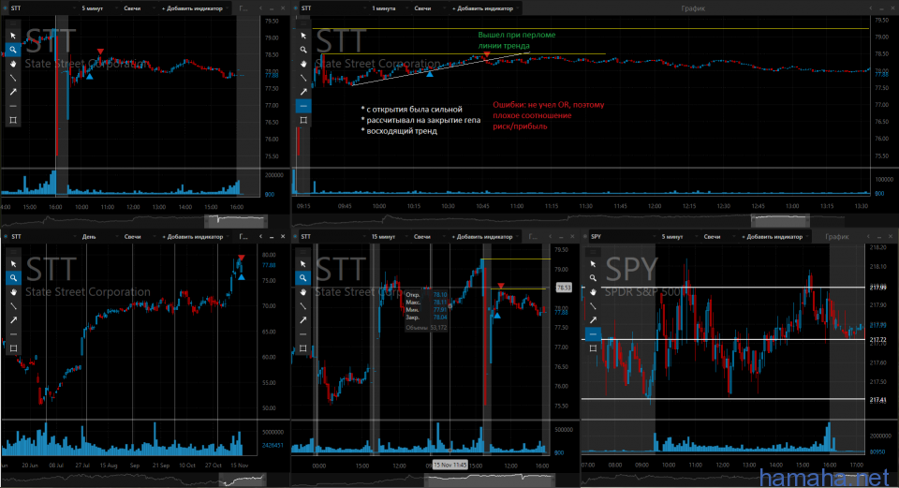Screen dimensions: 899x488
Task: Select arrow tool in STT 15 минут chart
Action: (x=302, y=320)
